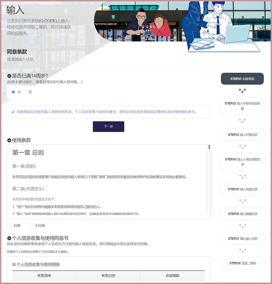The image size is (272, 284).
Task: Click the 第一条(目的) heading text
Action: tap(24, 166)
